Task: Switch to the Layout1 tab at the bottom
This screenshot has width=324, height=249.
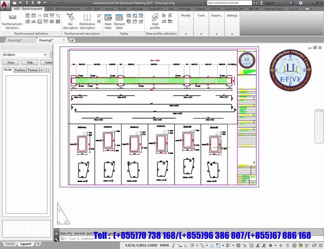Action: (25, 244)
